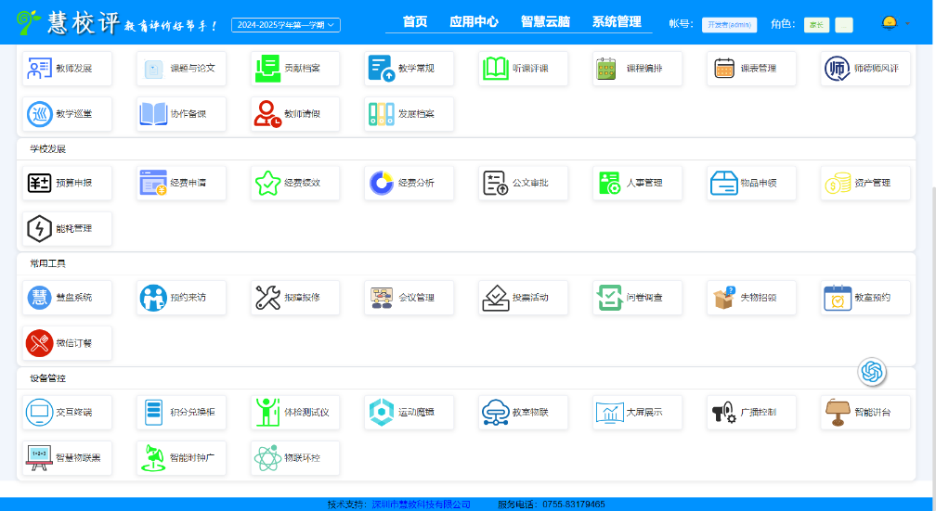Open the 经费绩效 star tile

click(x=295, y=183)
